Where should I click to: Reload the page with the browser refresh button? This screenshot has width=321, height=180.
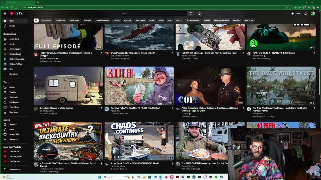pyautogui.click(x=12, y=7)
